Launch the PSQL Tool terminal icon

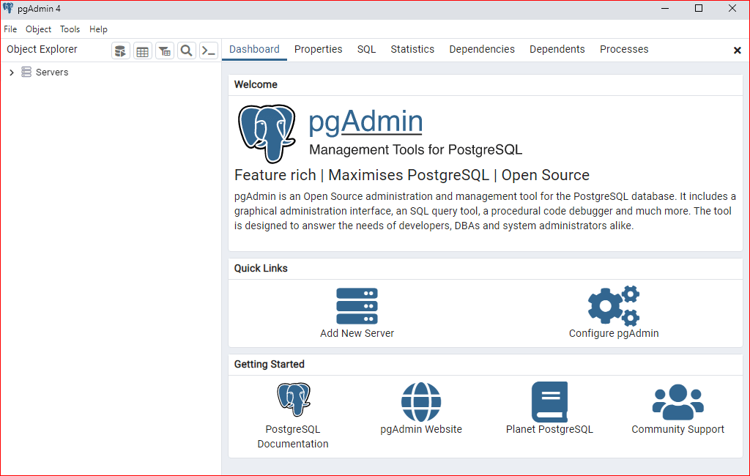209,51
